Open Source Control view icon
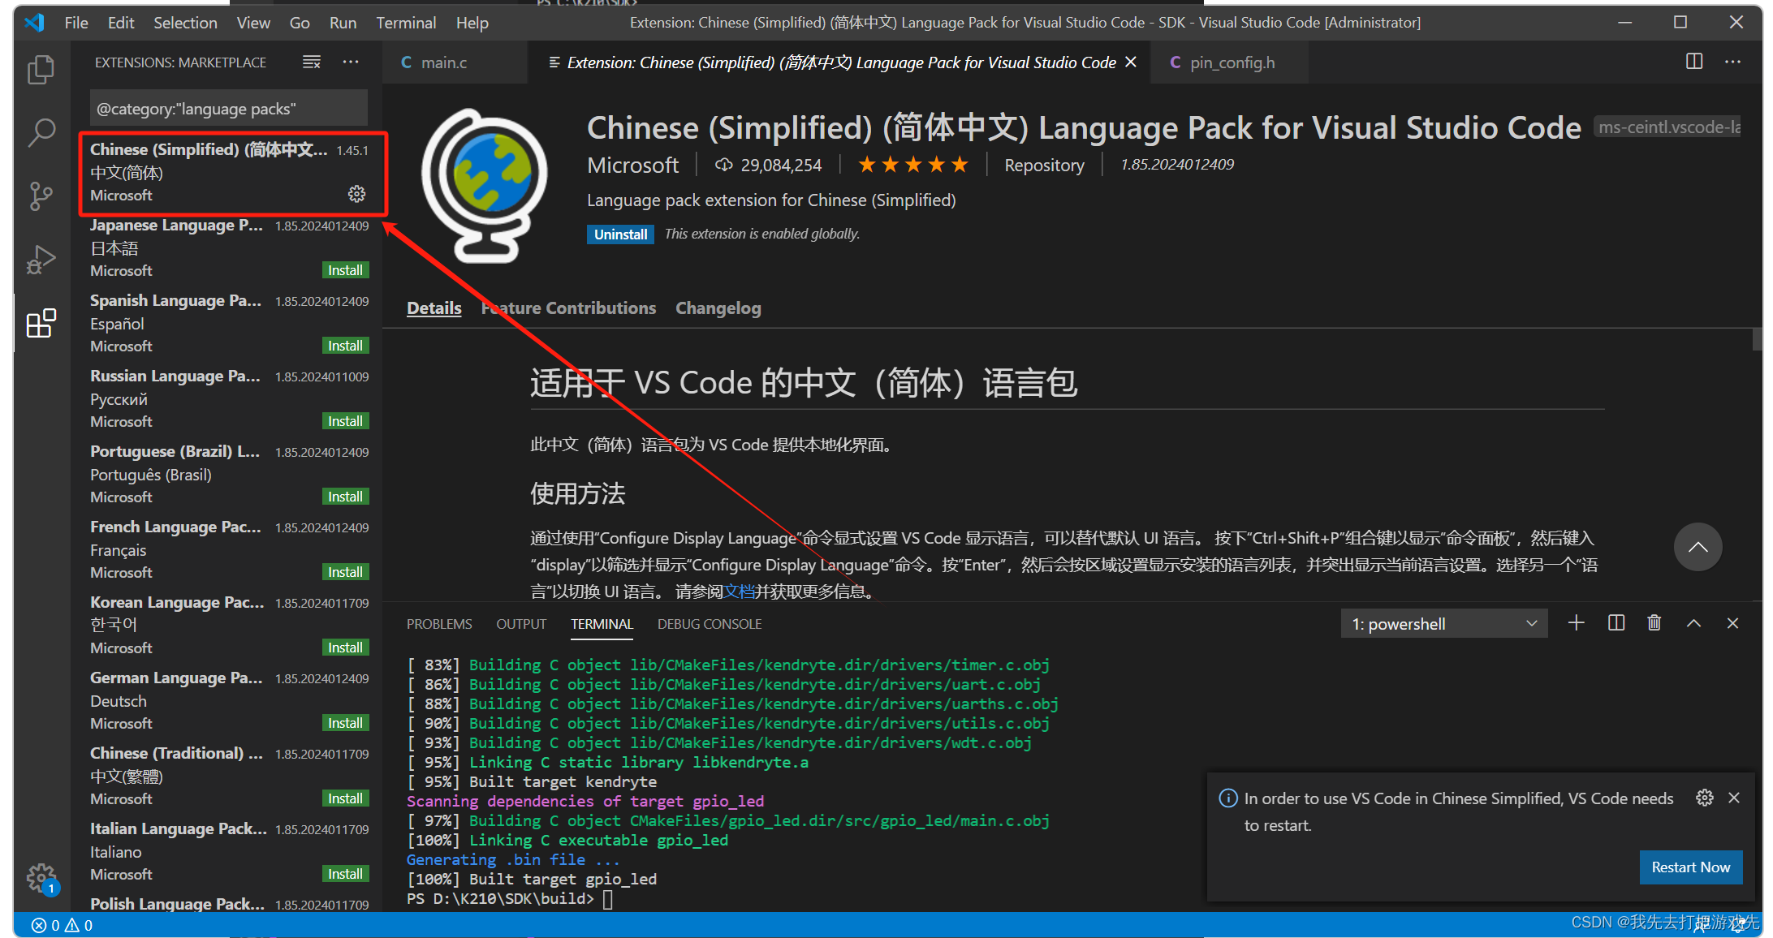The height and width of the screenshot is (938, 1773). coord(41,196)
